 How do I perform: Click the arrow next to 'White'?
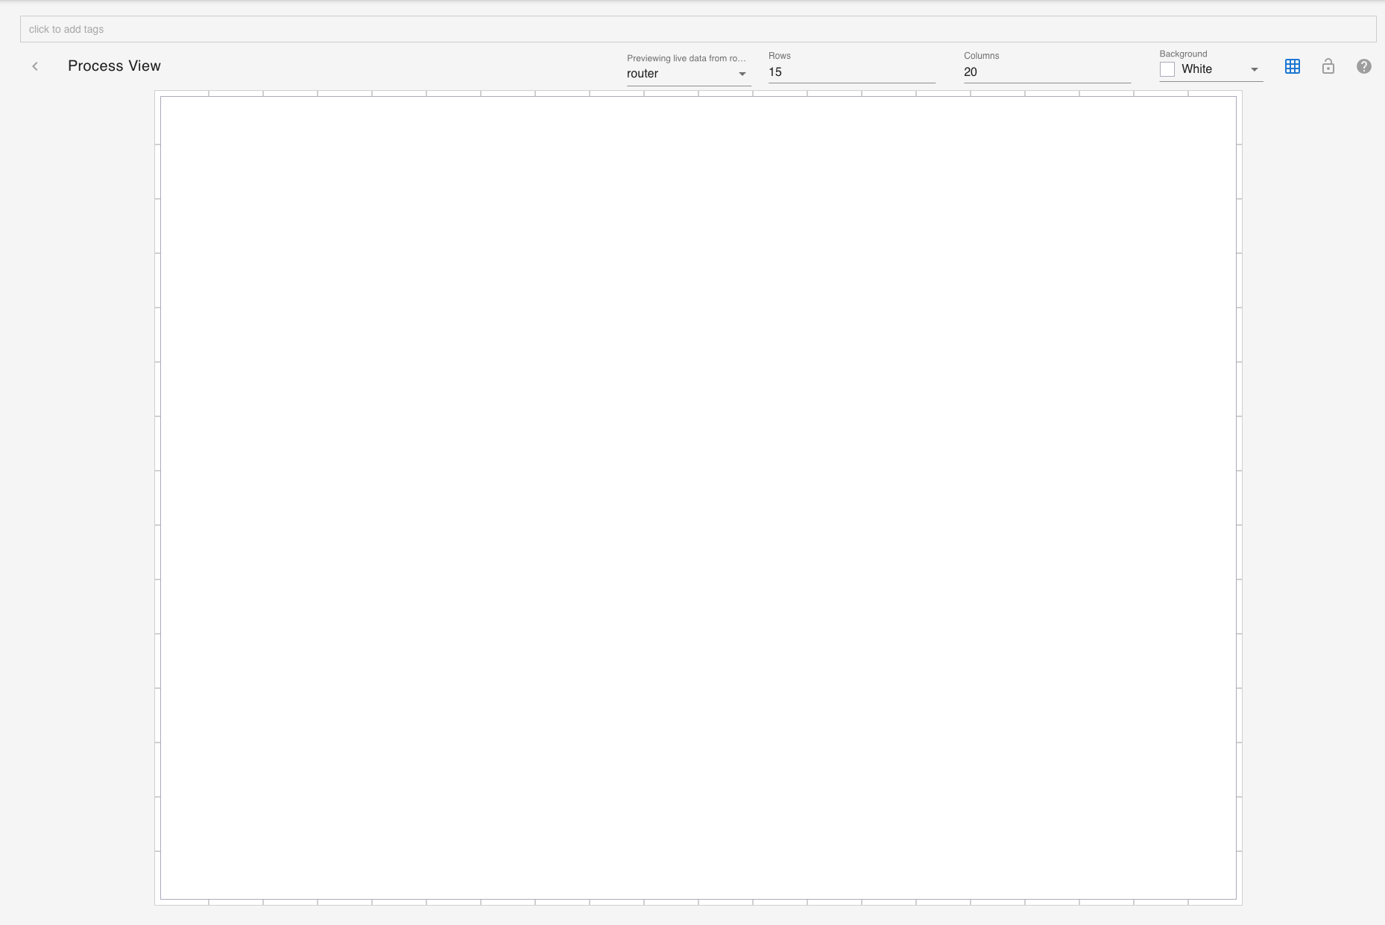1255,69
